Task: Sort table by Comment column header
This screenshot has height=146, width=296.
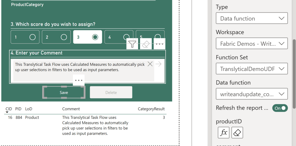Action: [x=71, y=109]
